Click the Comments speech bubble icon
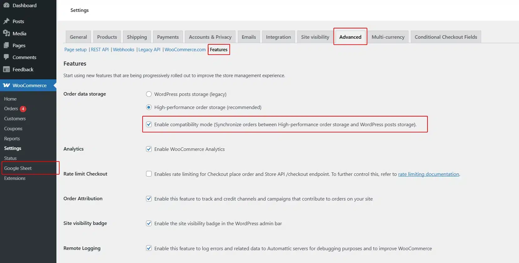The width and height of the screenshot is (519, 263). point(6,57)
